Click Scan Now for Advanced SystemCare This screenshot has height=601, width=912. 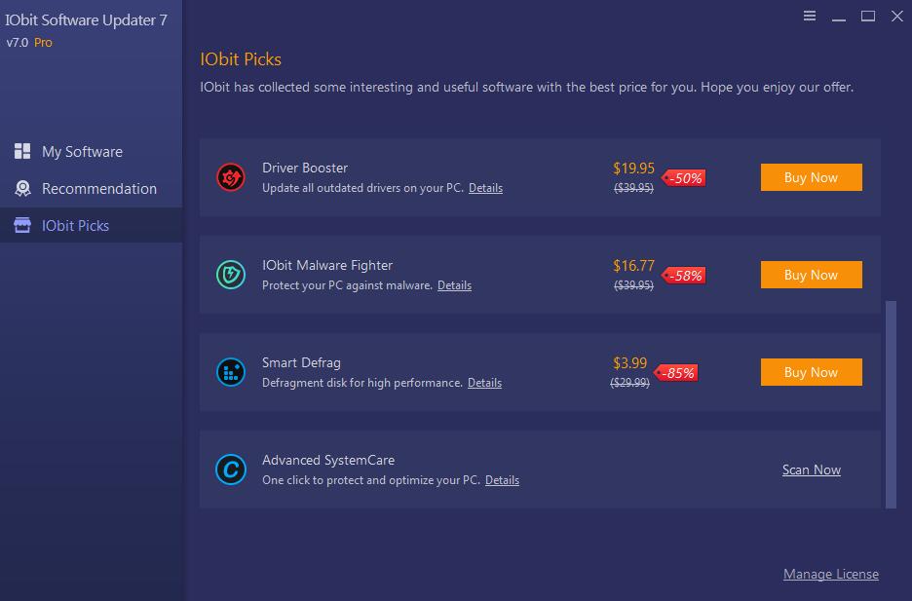click(811, 470)
